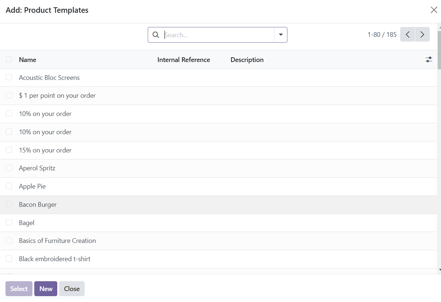Check the select-all header checkbox
The width and height of the screenshot is (441, 302).
point(9,59)
